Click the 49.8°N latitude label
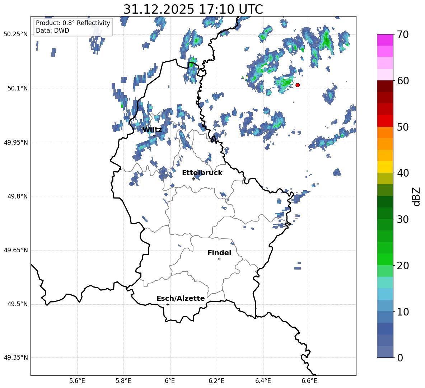Screen dimensions: 425x388 (18, 196)
